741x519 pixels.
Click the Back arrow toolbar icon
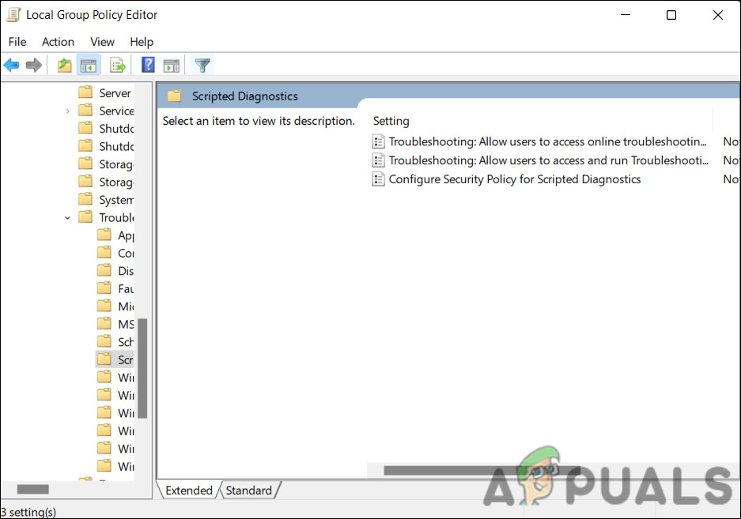click(x=11, y=65)
